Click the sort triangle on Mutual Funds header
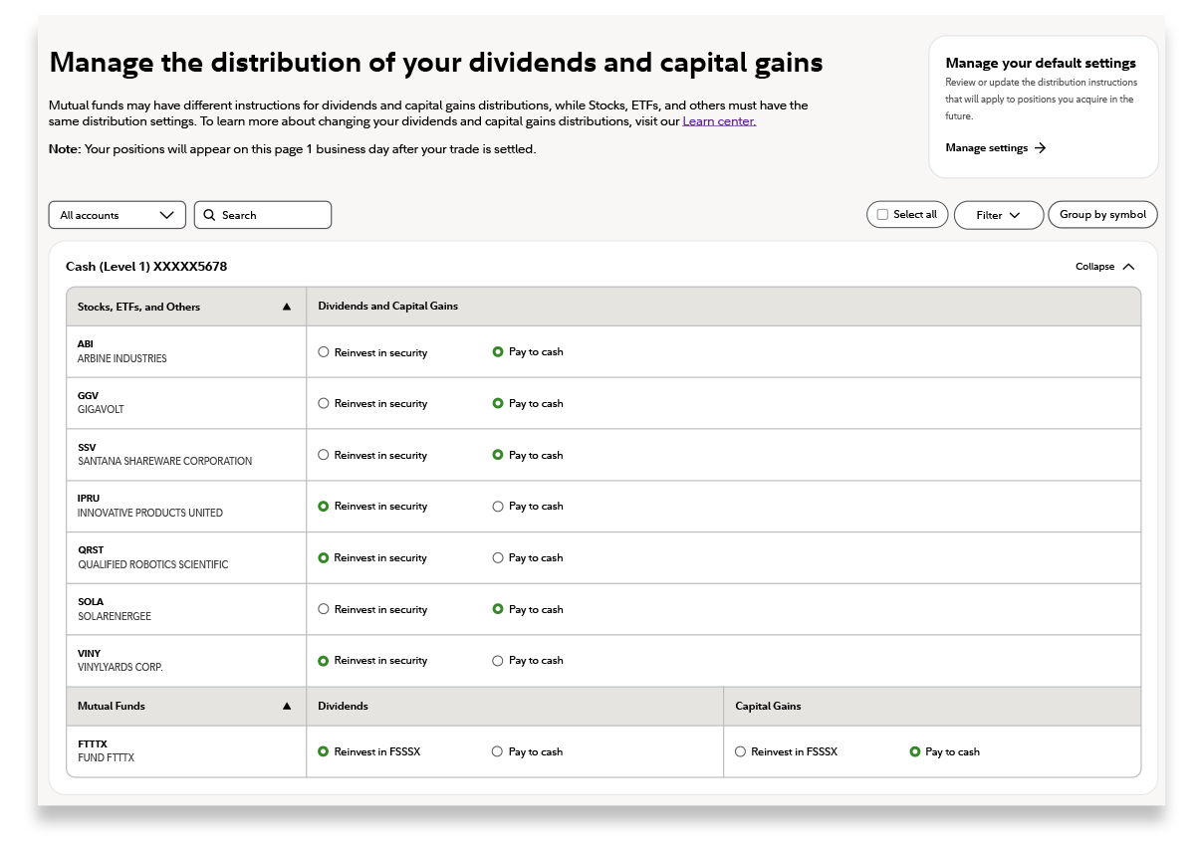 287,706
